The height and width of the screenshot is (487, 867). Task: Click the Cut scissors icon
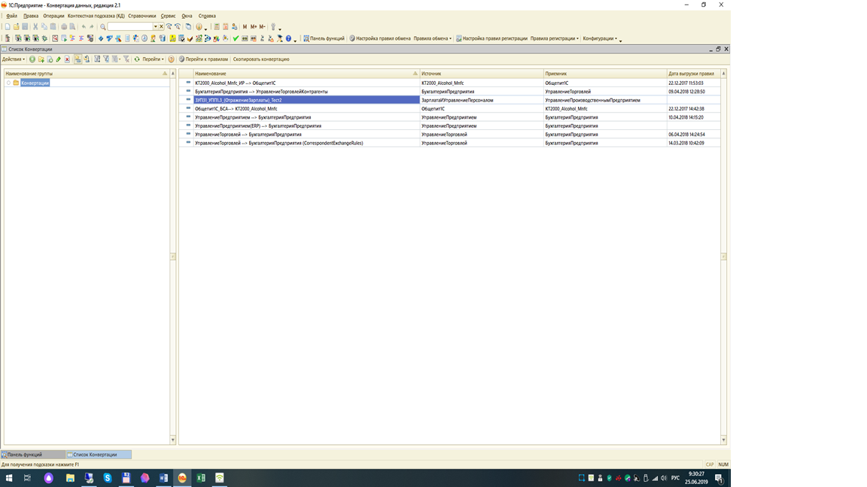click(x=35, y=26)
